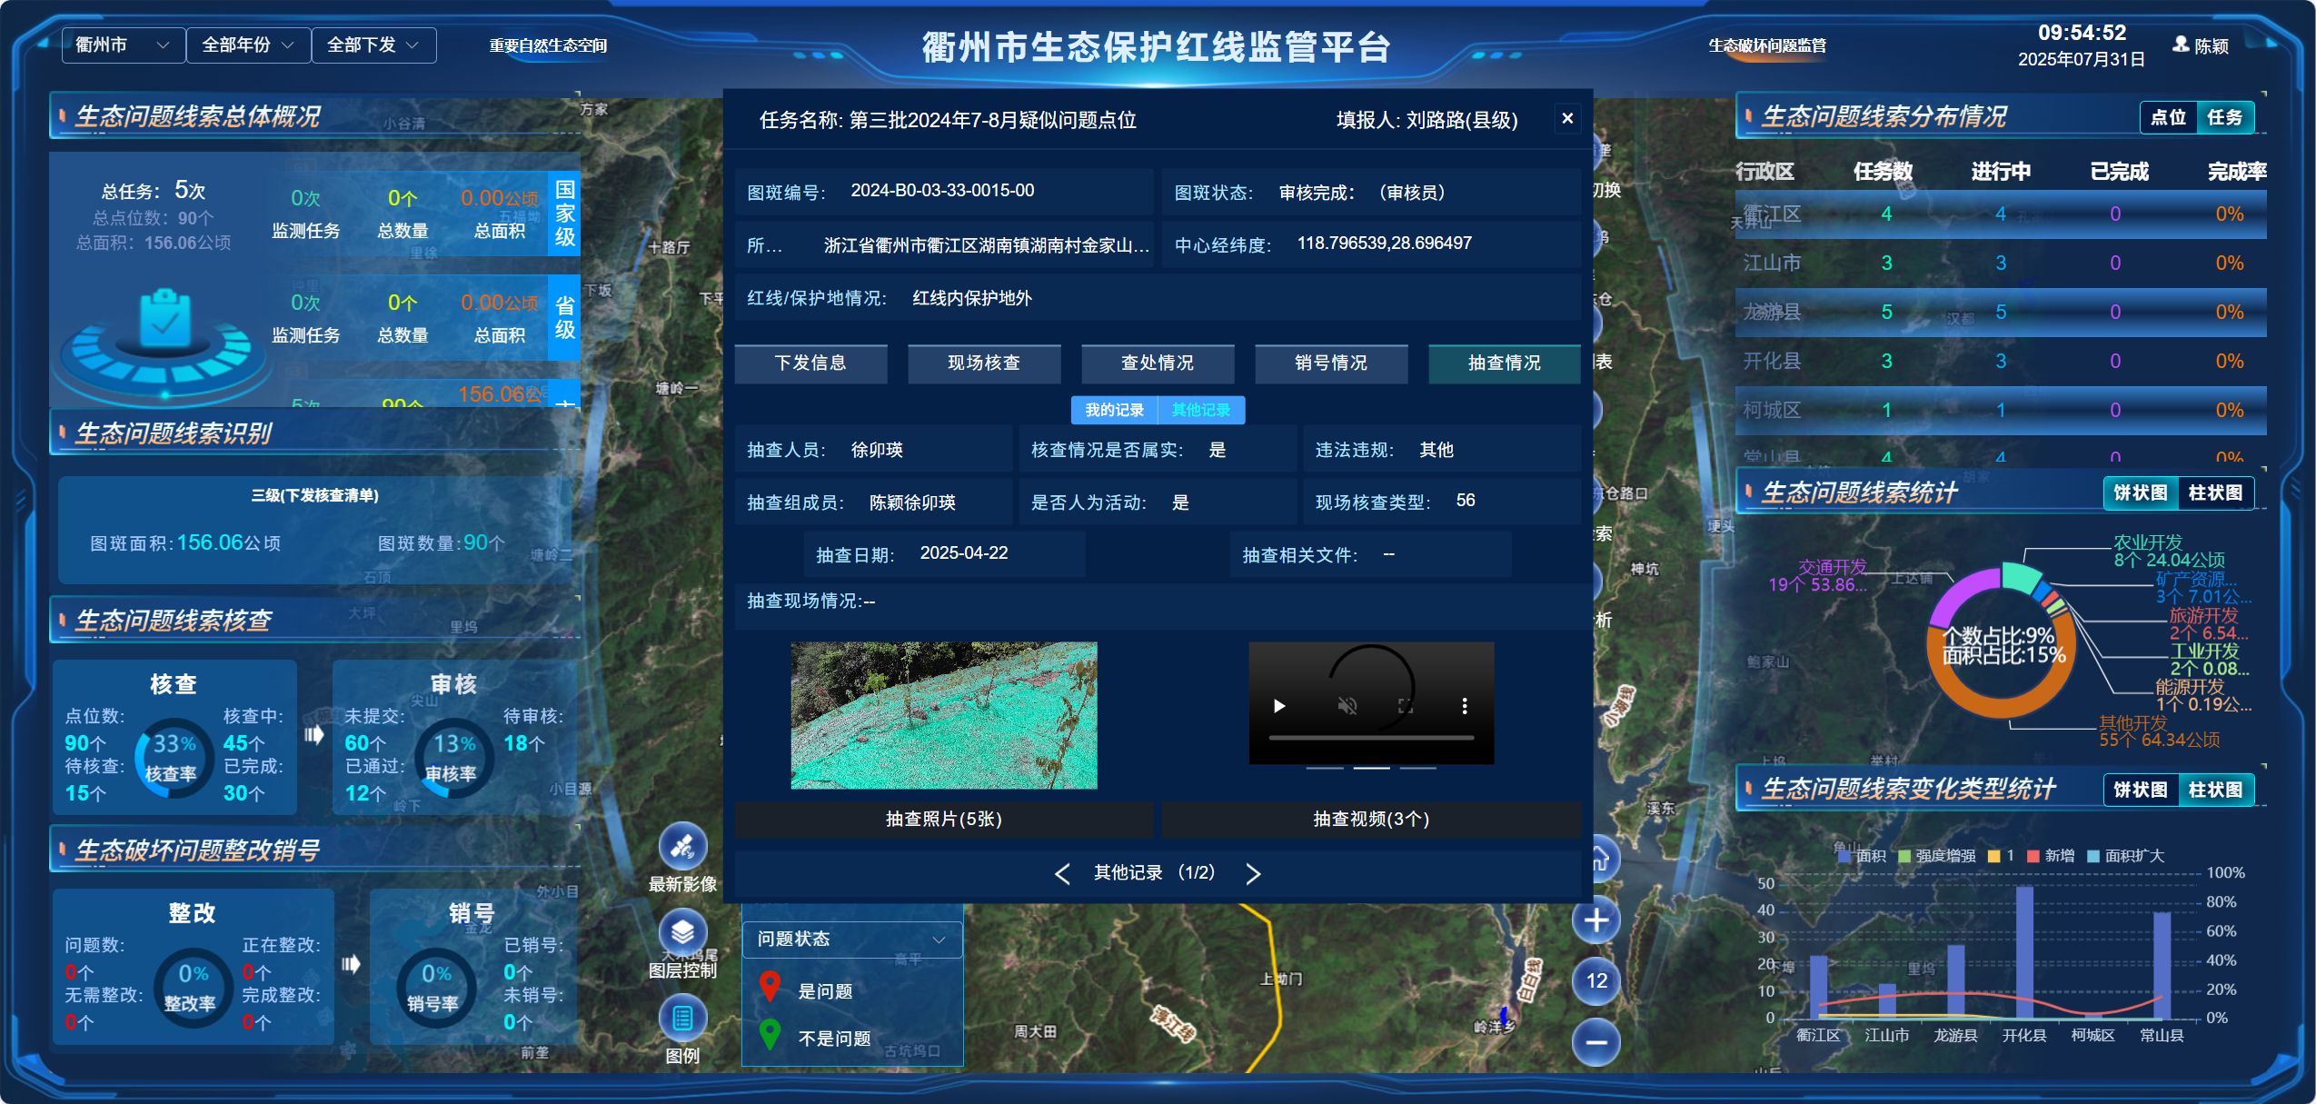
Task: Open the 图例 legend icon
Action: 682,1019
